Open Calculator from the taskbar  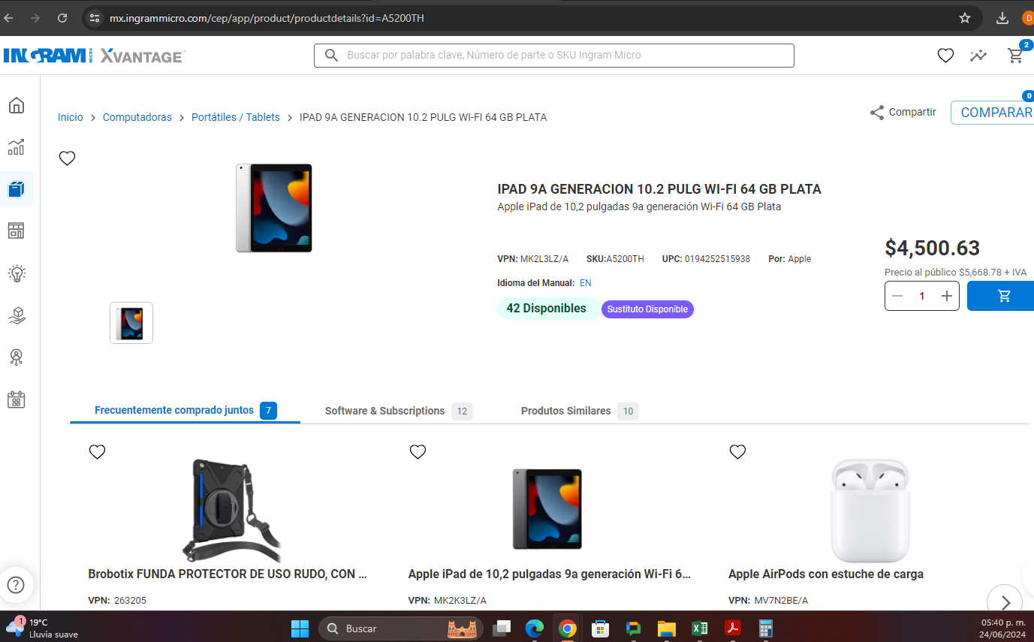pos(765,628)
